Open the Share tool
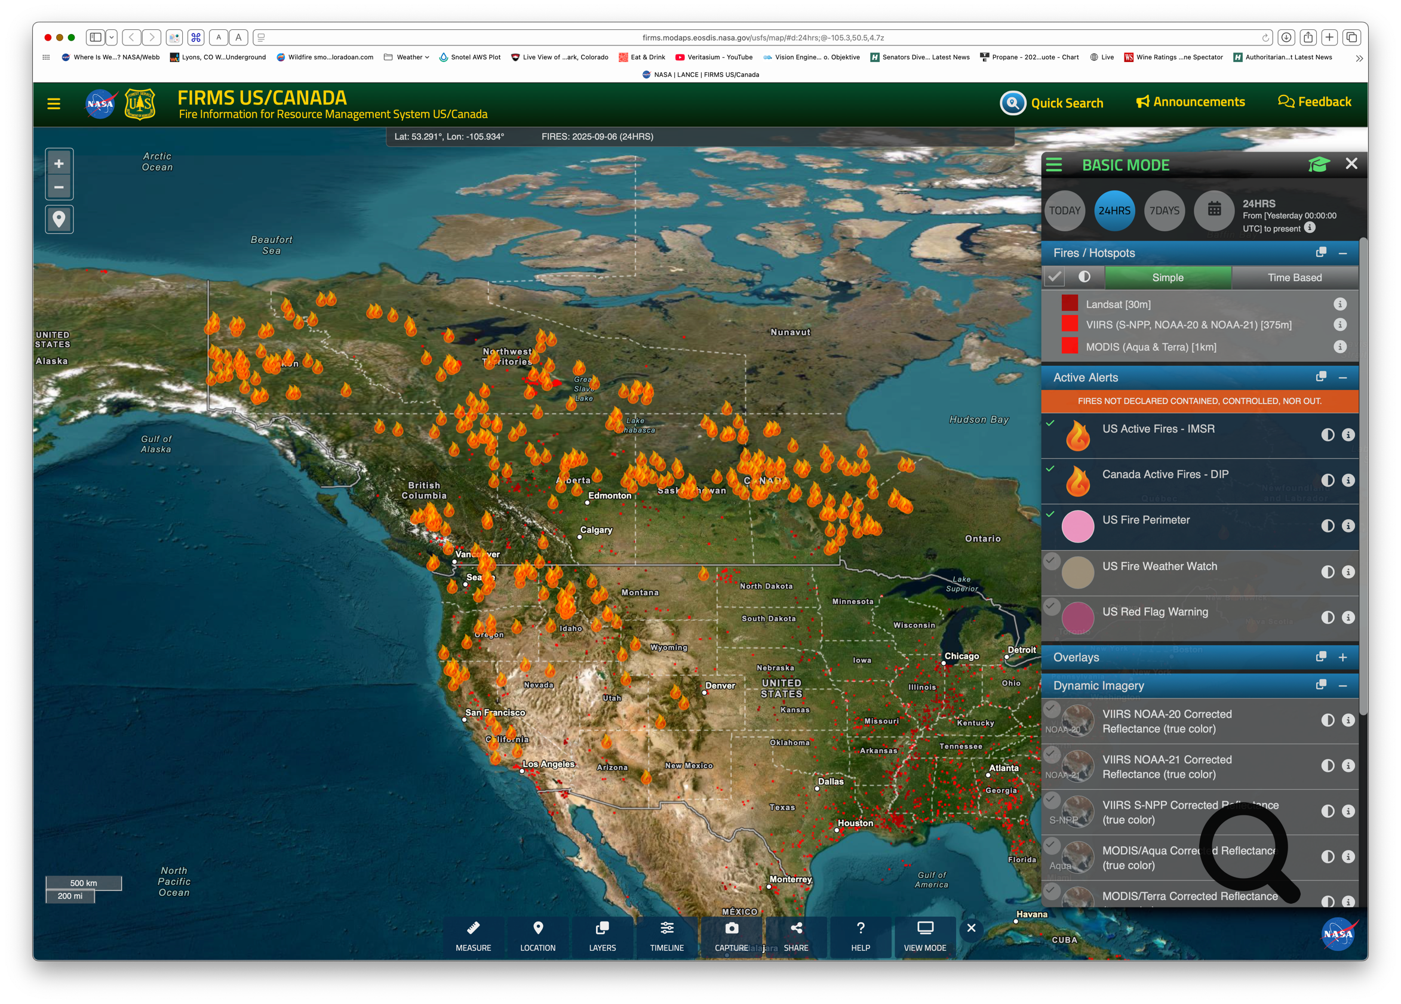 click(x=795, y=936)
